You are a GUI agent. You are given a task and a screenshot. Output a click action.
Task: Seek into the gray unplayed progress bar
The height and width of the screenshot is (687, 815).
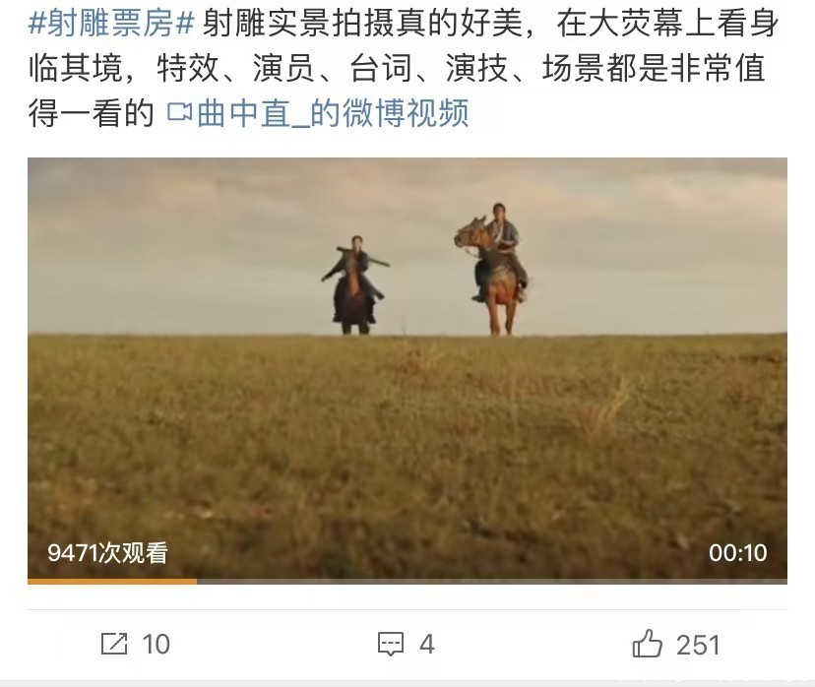click(x=492, y=581)
